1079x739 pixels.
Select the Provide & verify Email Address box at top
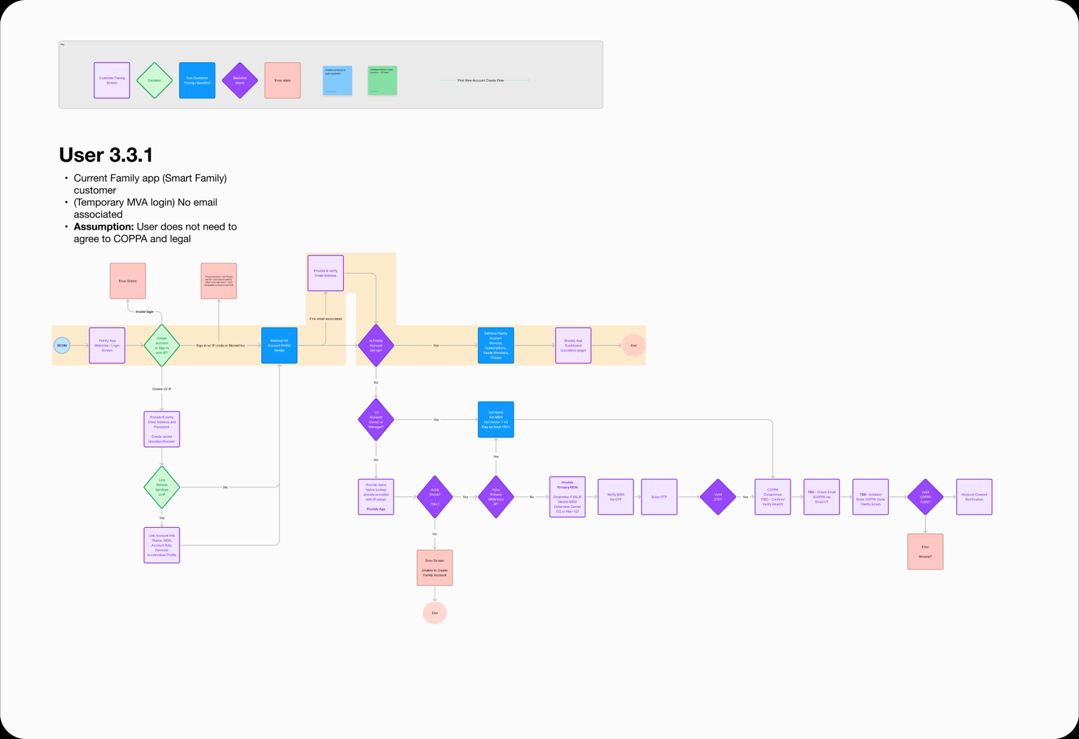(326, 273)
